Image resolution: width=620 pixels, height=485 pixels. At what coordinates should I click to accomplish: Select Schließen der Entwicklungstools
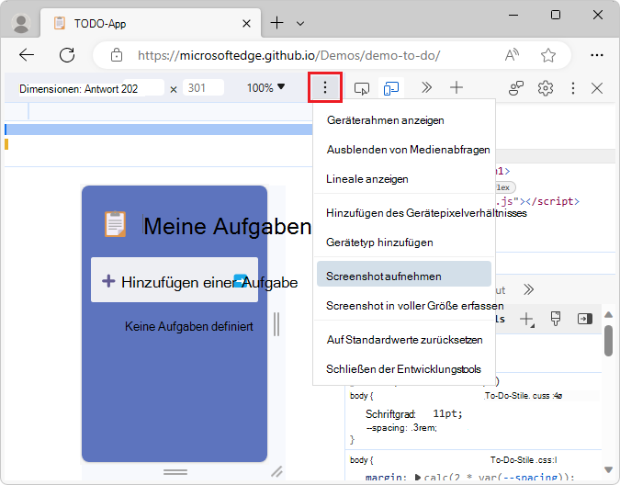[404, 368]
